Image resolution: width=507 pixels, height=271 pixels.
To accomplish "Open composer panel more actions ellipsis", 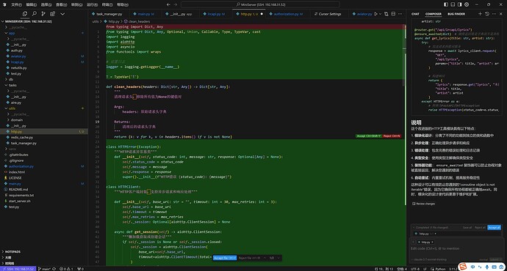I will click(x=494, y=14).
